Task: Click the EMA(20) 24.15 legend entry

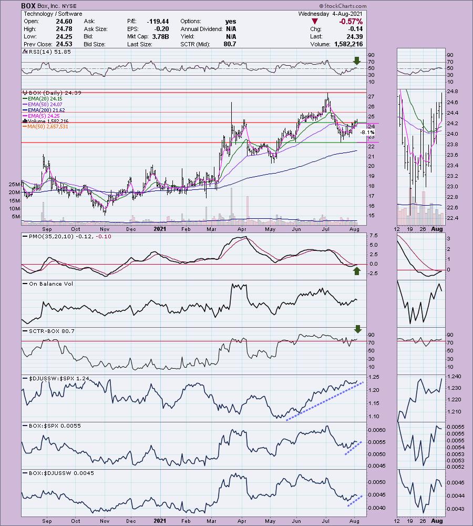Action: tap(45, 99)
